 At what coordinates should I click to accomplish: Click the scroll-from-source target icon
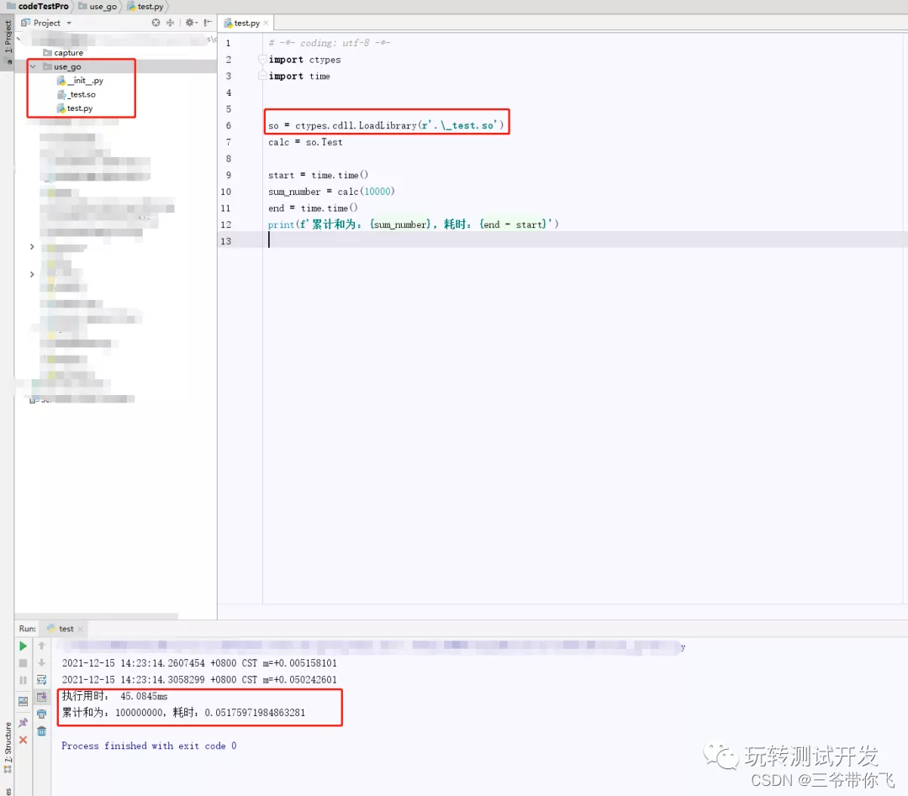[x=156, y=23]
